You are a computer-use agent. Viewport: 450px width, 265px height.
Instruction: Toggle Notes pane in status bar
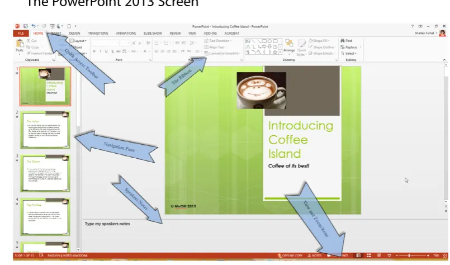[x=315, y=255]
